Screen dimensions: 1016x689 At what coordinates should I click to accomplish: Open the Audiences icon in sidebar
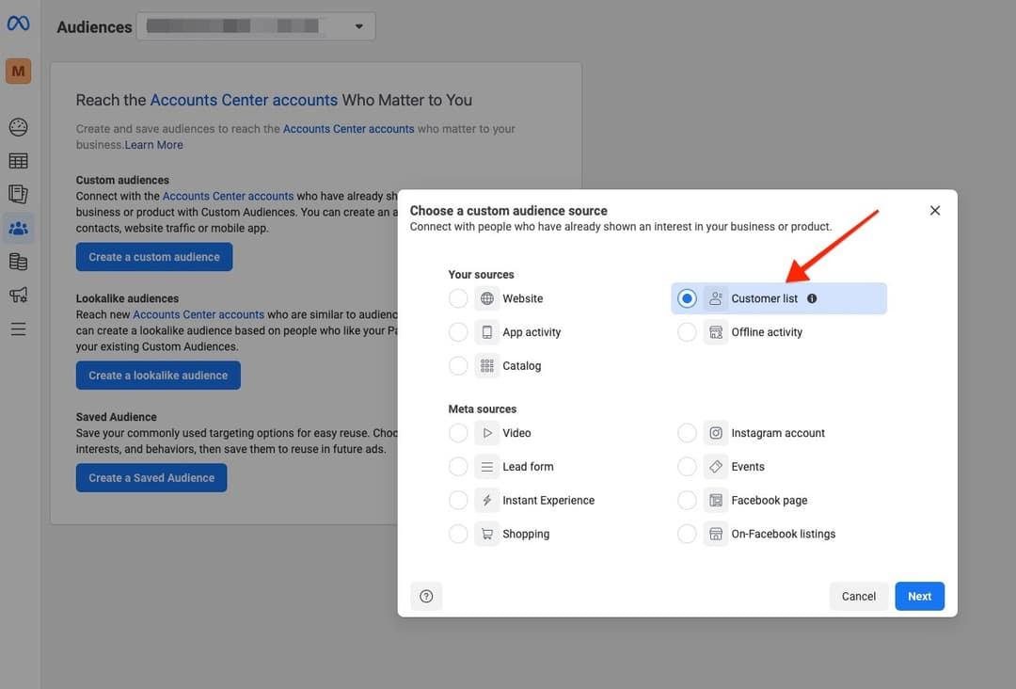tap(18, 228)
